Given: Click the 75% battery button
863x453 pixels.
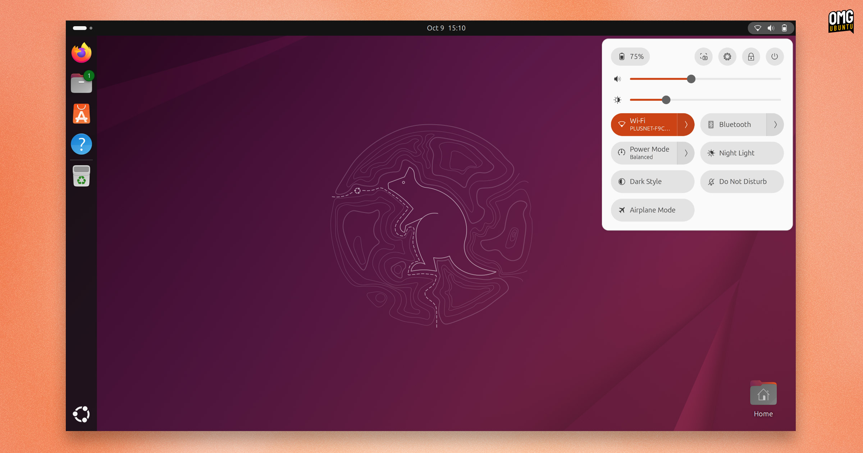Looking at the screenshot, I should pos(630,56).
